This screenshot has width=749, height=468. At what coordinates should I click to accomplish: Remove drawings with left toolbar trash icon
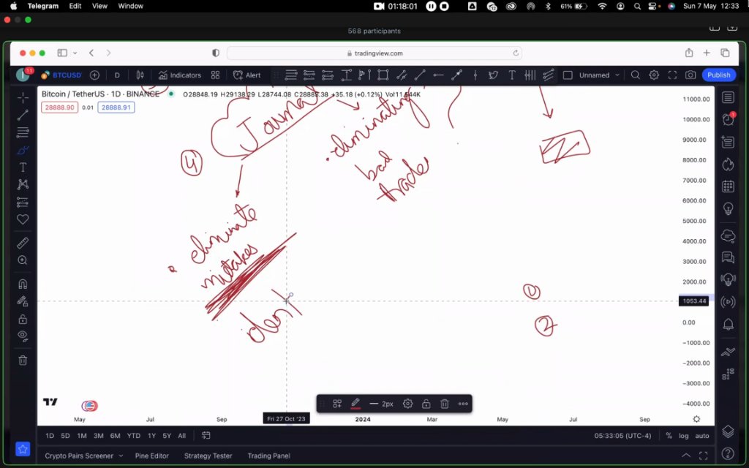pyautogui.click(x=23, y=360)
